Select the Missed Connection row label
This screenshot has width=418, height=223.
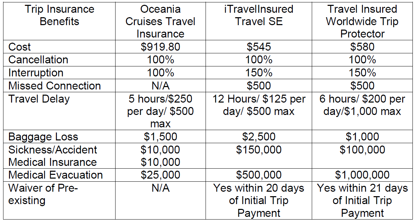pyautogui.click(x=54, y=86)
